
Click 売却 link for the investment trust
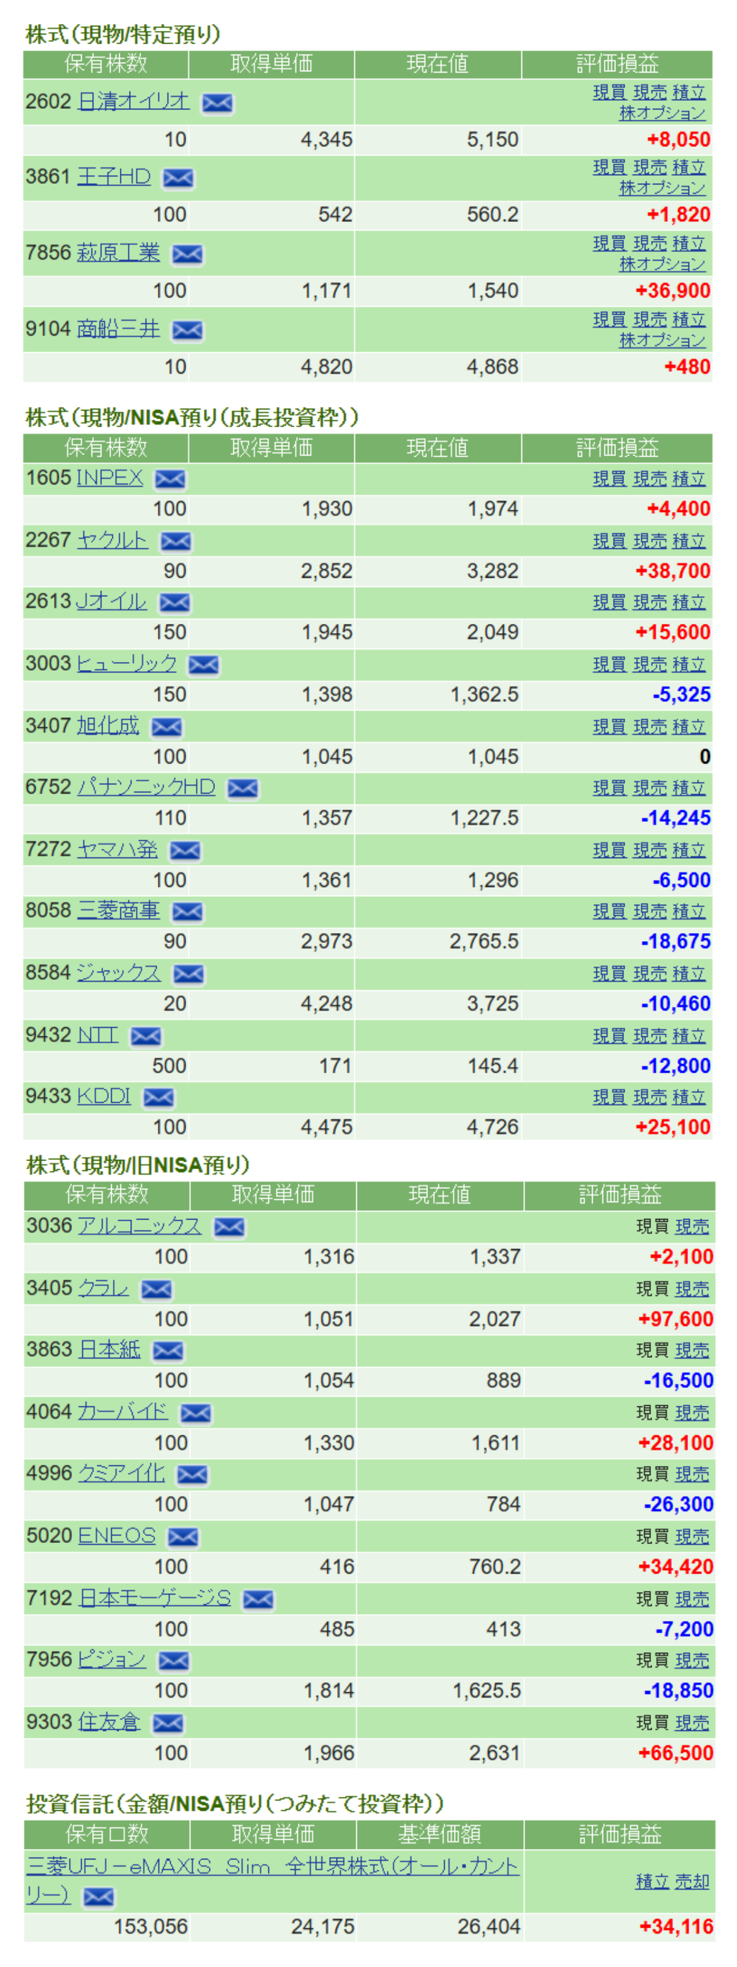tap(692, 1882)
